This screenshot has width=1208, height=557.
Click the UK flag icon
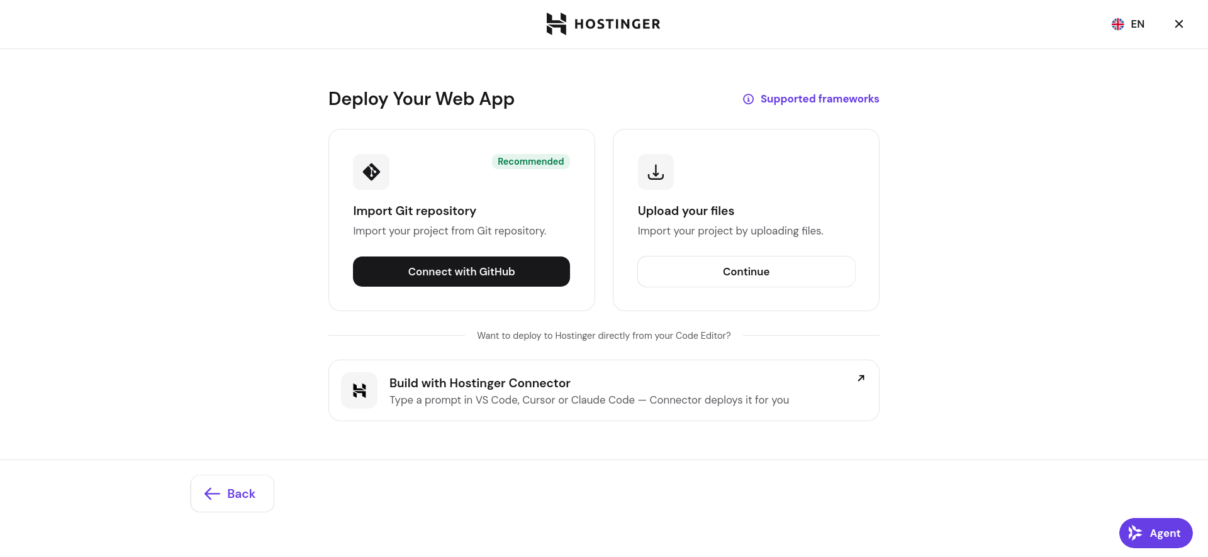coord(1118,24)
